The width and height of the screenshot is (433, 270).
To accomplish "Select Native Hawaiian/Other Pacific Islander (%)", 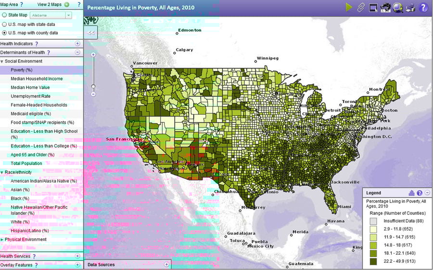I will pyautogui.click(x=39, y=210).
